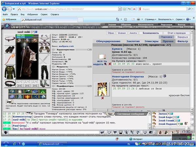Switch to the Заклятия tab
Screen dimensions: 196x147
[x=133, y=41]
